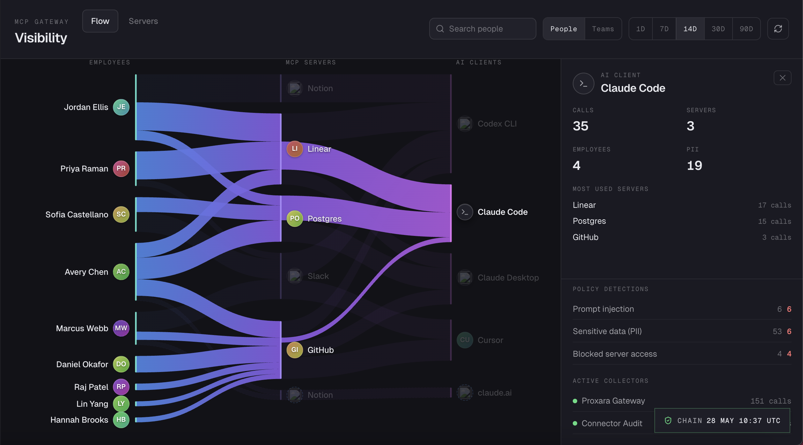The width and height of the screenshot is (803, 445).
Task: Click the Claude Code client icon in flow
Action: 465,212
